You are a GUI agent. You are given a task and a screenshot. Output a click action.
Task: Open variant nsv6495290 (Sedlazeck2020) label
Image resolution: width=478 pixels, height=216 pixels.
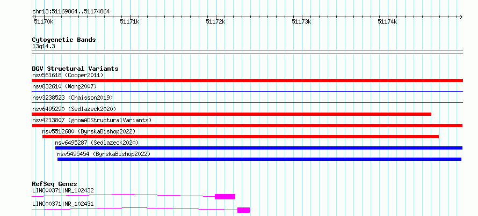pos(74,109)
